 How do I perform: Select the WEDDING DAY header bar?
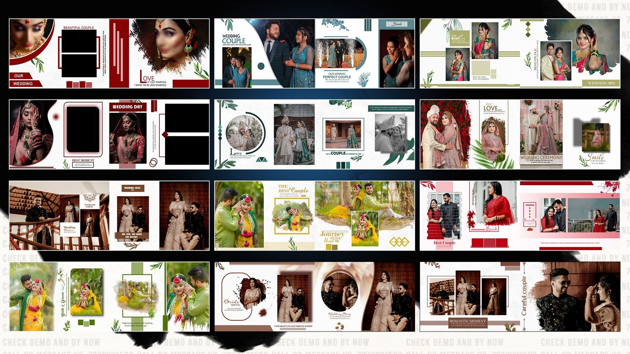129,107
